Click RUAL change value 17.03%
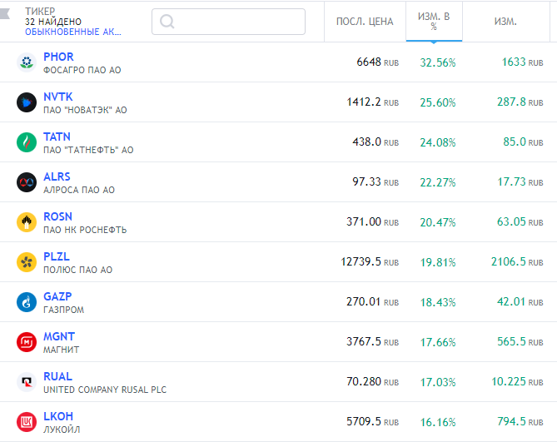 tap(438, 382)
